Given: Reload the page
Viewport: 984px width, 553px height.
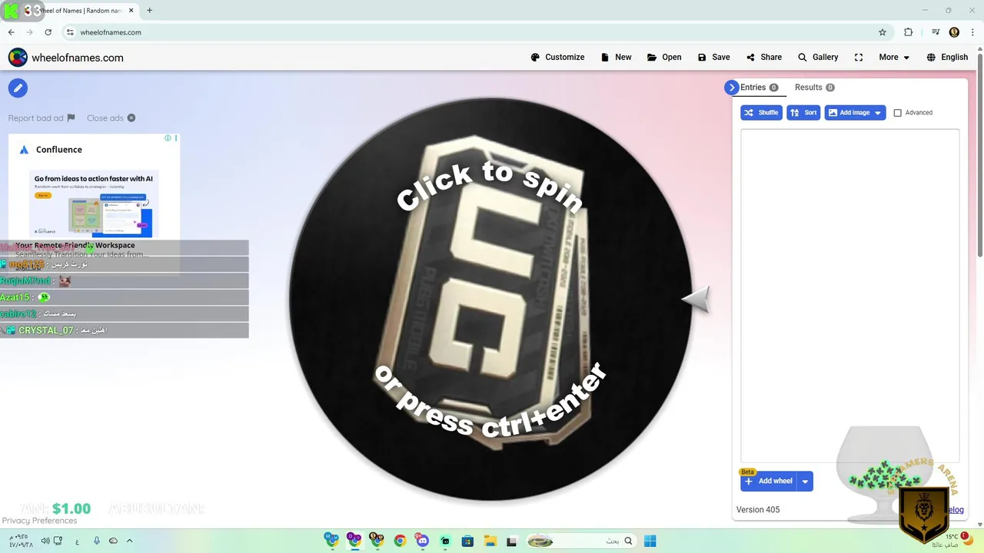Looking at the screenshot, I should pos(48,32).
